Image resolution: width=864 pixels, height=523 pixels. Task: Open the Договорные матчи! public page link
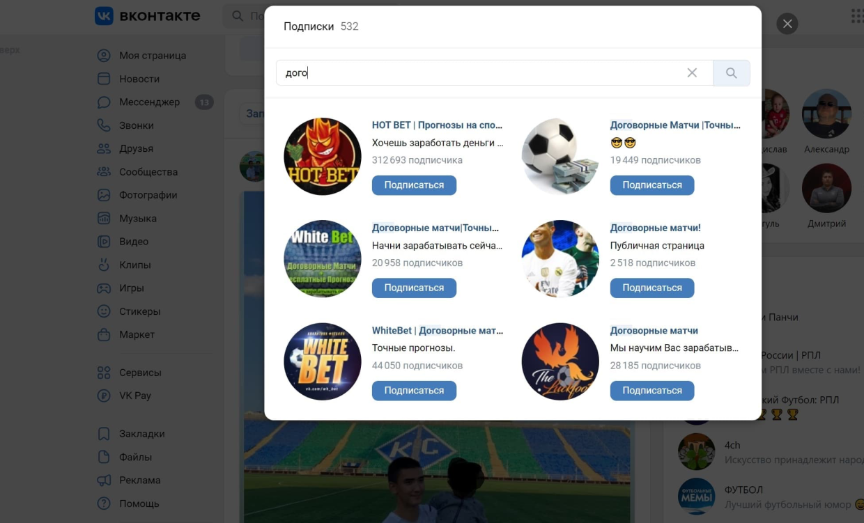click(655, 228)
